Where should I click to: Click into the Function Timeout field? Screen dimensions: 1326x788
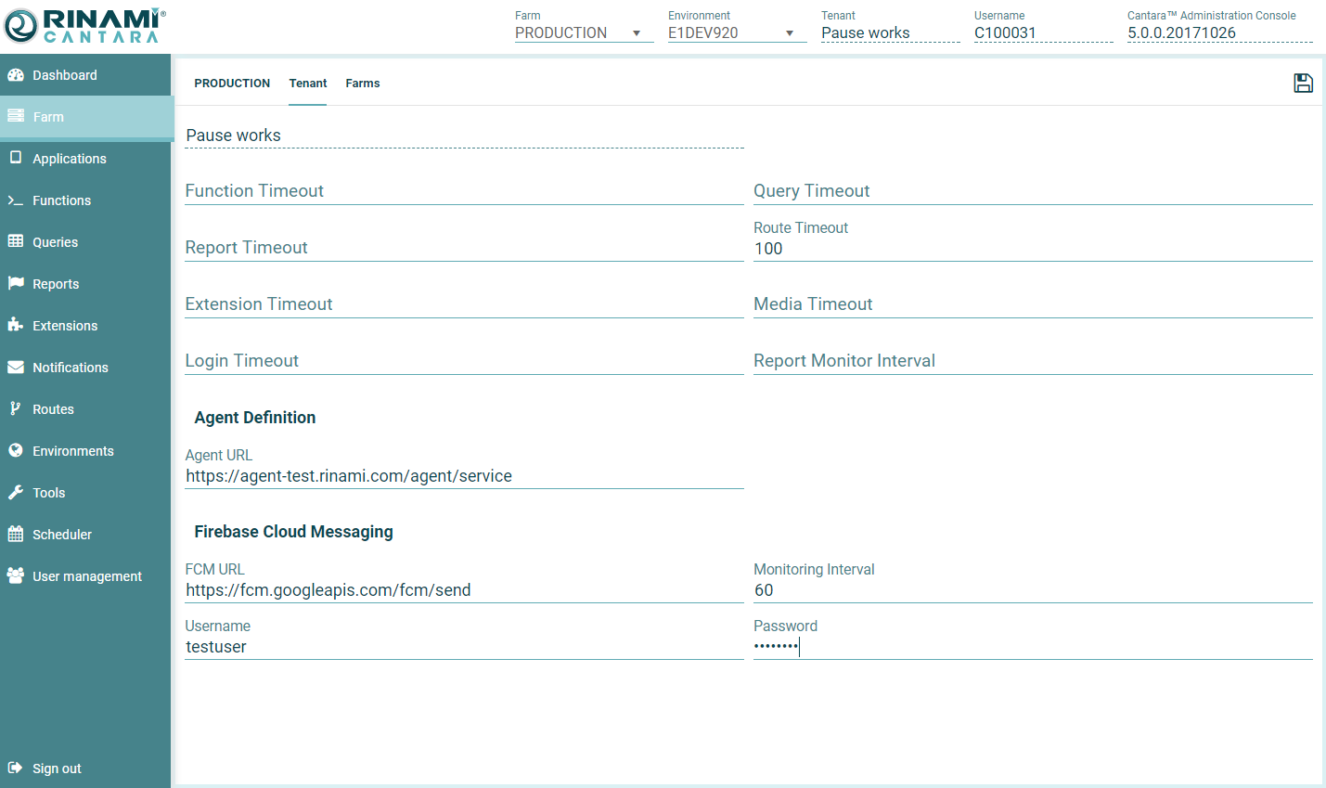[x=464, y=191]
